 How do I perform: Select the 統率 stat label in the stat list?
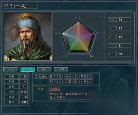coord(112,20)
